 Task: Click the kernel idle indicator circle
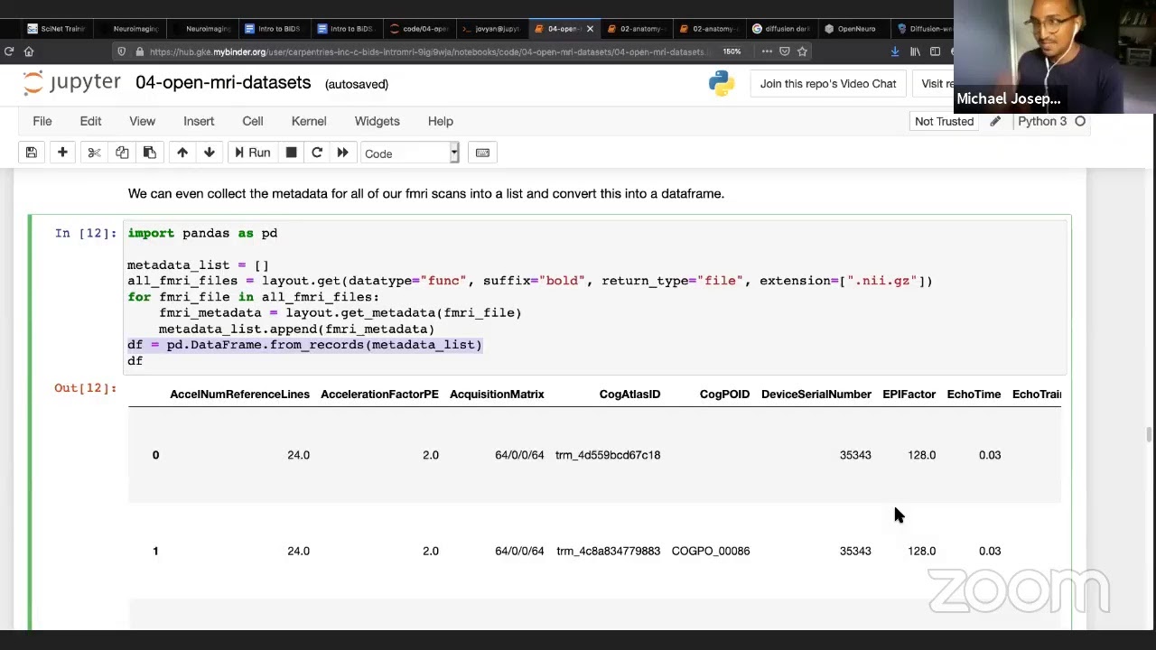[x=1080, y=121]
